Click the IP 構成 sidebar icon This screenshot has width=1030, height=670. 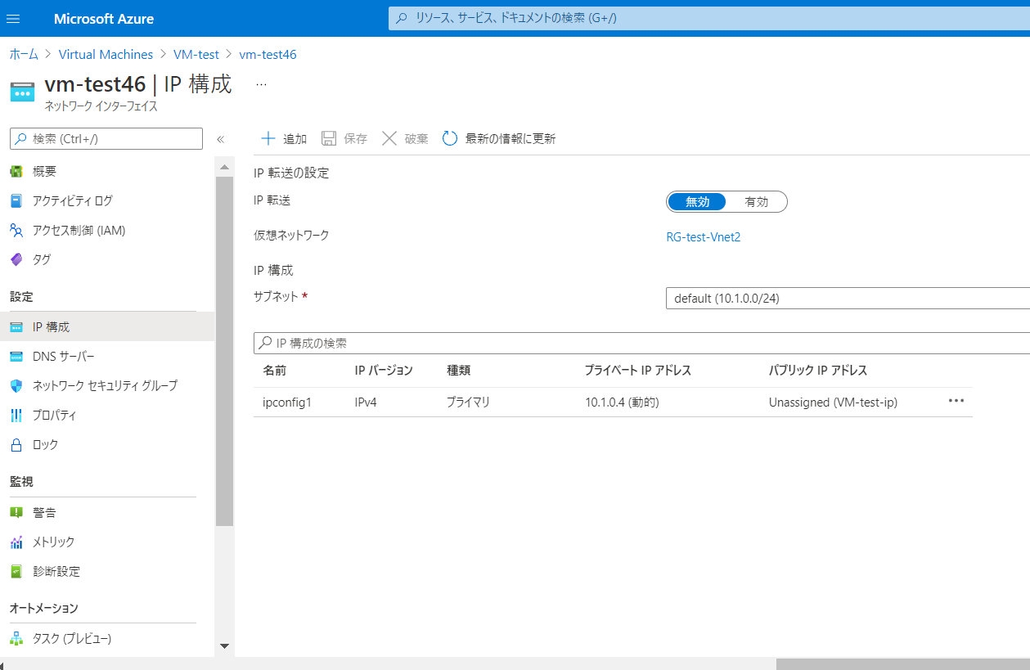click(x=16, y=327)
